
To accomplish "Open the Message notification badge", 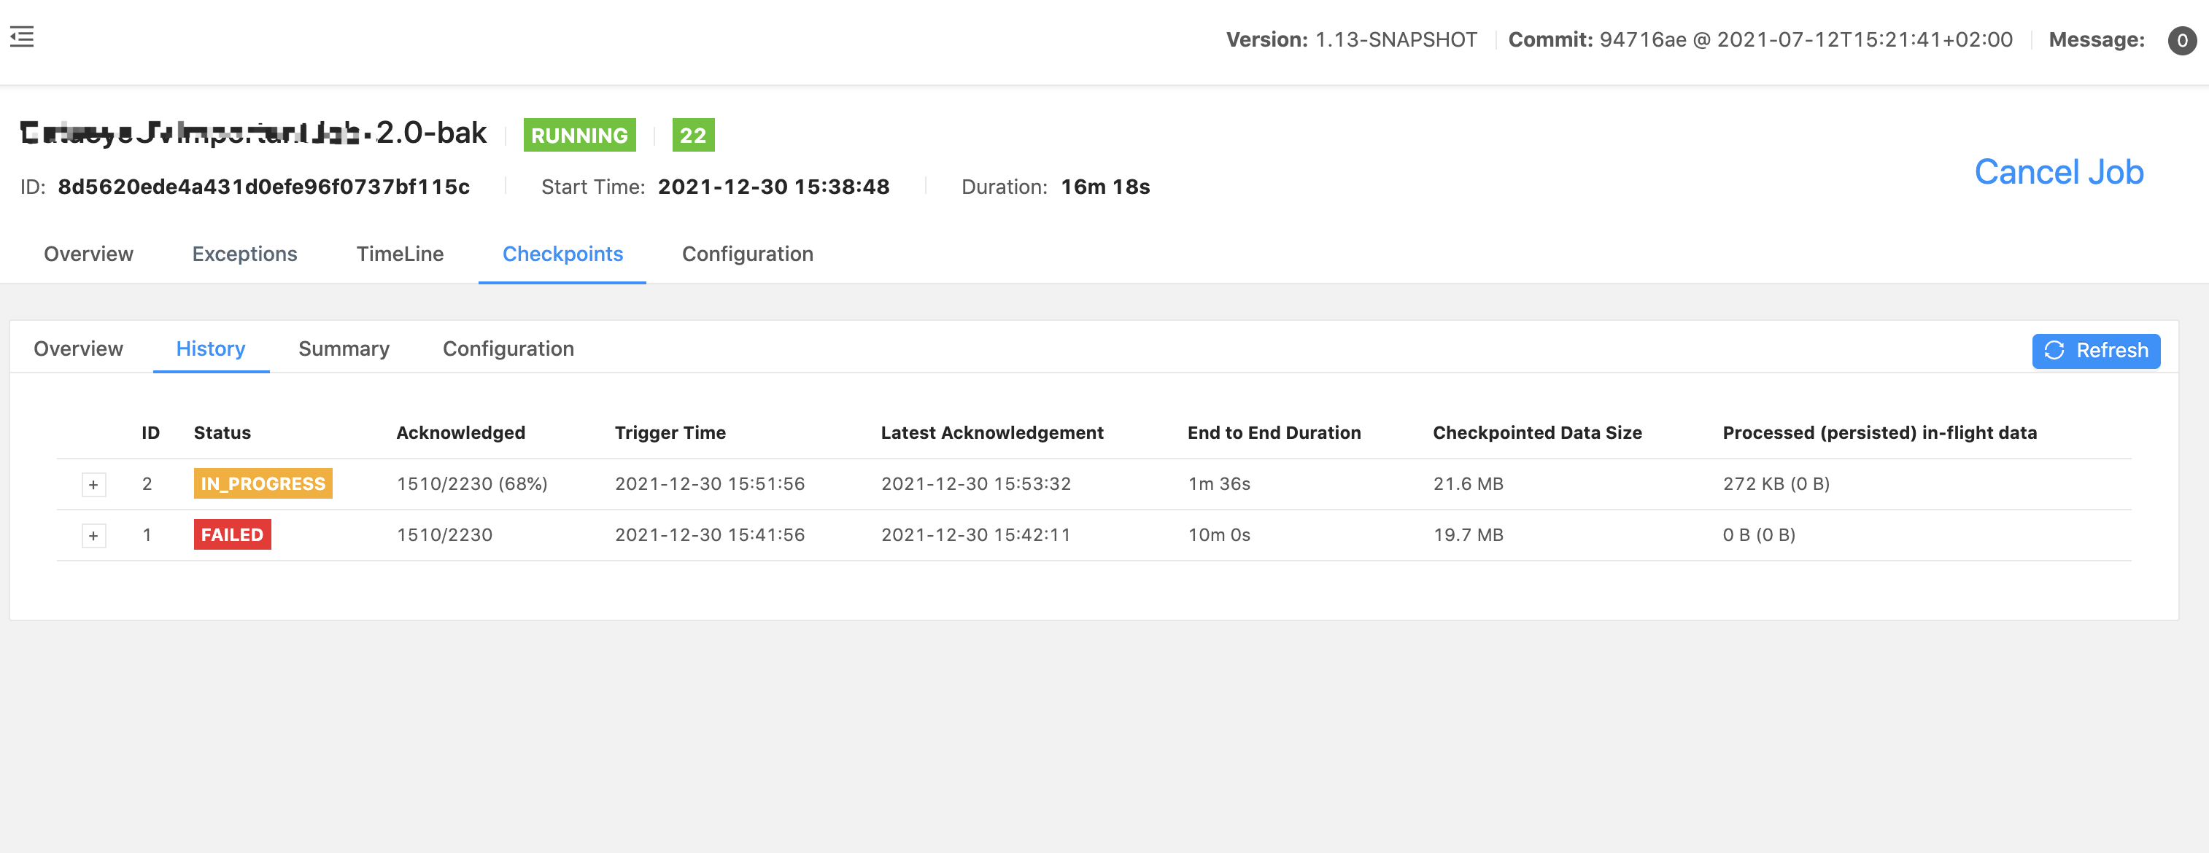I will click(2181, 39).
